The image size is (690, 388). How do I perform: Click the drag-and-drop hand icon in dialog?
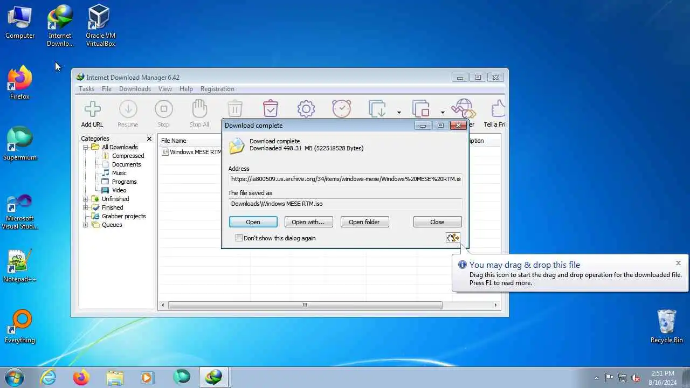point(453,238)
